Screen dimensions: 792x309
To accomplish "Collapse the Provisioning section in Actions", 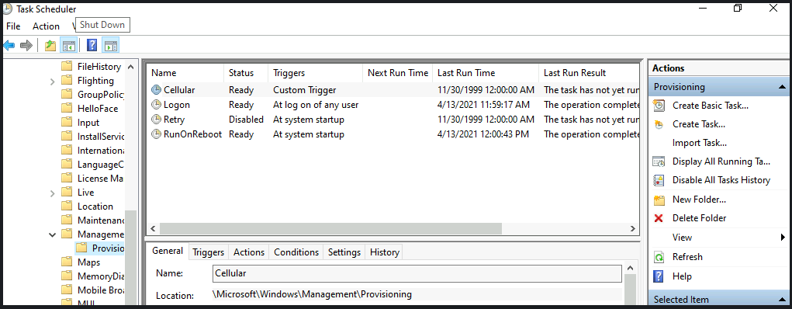I will [x=782, y=87].
